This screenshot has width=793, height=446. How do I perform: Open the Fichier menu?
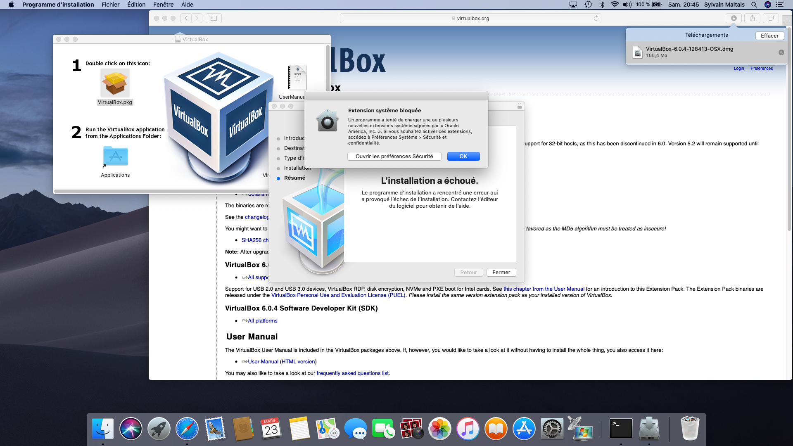(110, 5)
